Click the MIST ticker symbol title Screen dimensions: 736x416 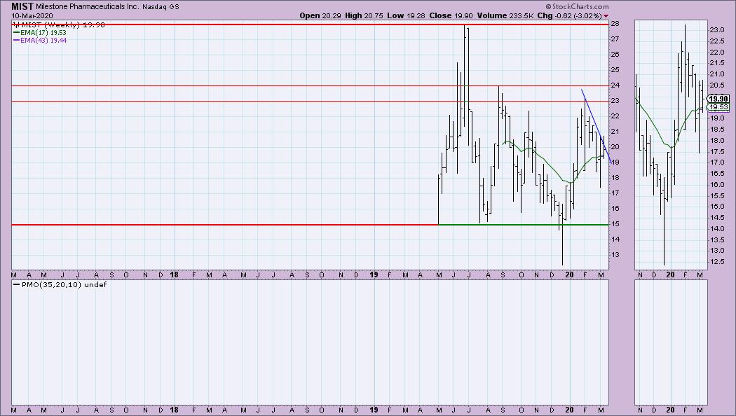tap(22, 6)
